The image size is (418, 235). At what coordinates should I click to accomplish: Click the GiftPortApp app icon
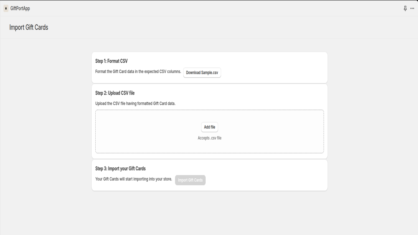pyautogui.click(x=6, y=8)
